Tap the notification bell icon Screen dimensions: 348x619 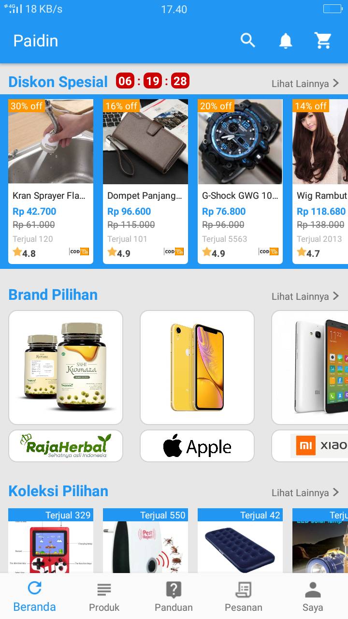click(286, 41)
